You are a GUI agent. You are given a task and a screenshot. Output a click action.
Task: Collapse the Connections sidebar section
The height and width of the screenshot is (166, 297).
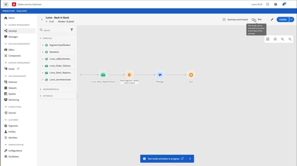tap(6, 107)
